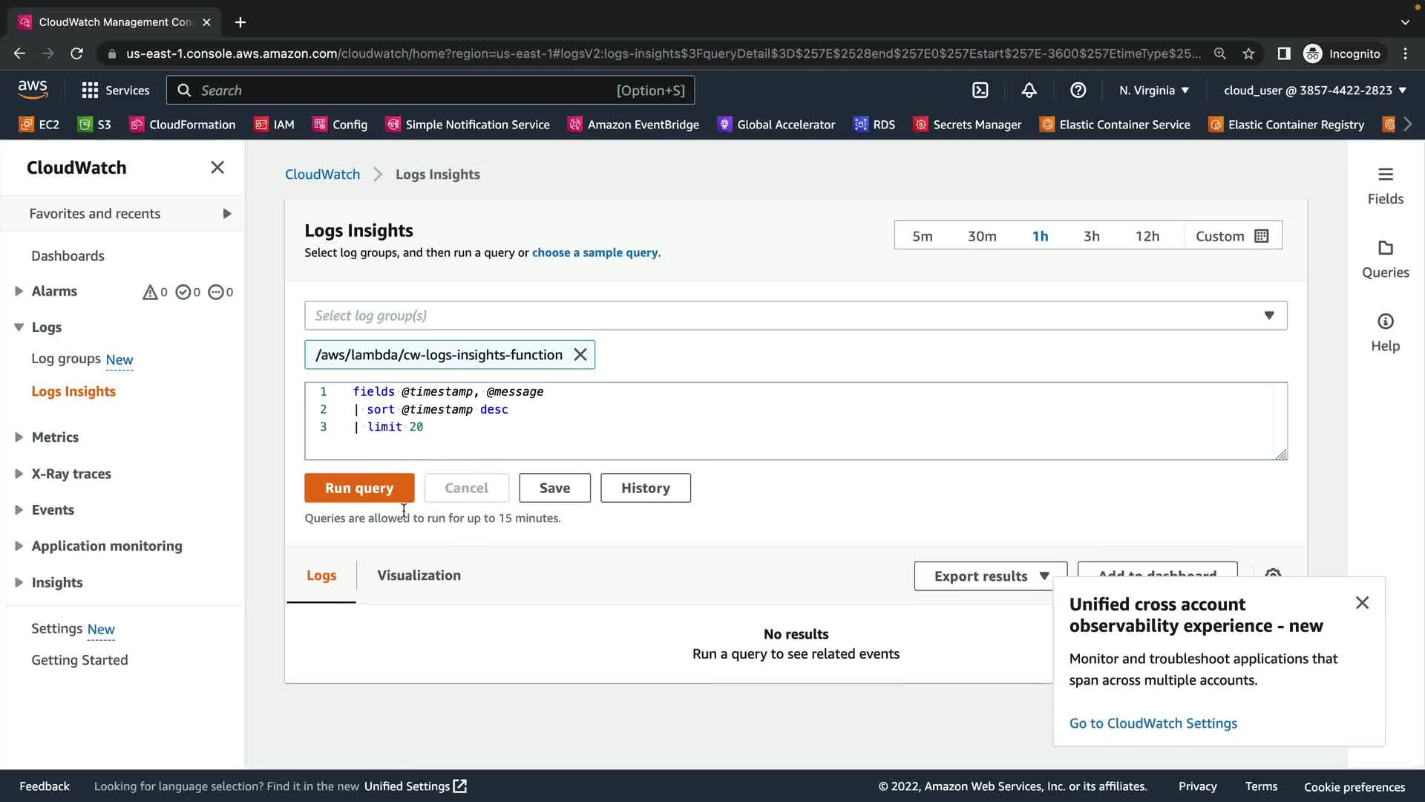The image size is (1425, 802).
Task: Open the saved Queries folder icon
Action: click(1385, 248)
